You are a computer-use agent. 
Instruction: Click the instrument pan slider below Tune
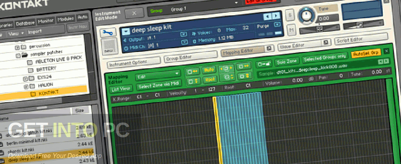click(320, 29)
